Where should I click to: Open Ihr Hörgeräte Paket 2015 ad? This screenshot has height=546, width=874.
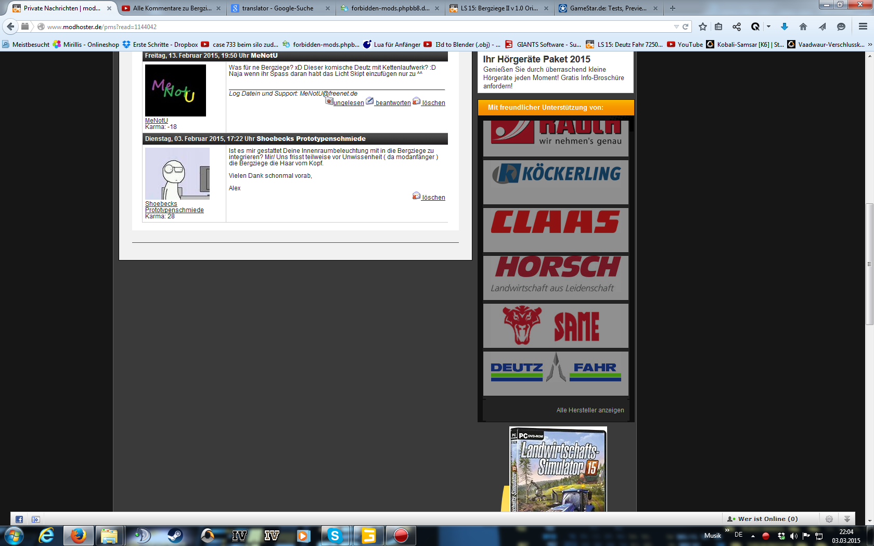pyautogui.click(x=537, y=59)
